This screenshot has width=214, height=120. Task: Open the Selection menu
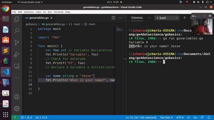(x=29, y=12)
